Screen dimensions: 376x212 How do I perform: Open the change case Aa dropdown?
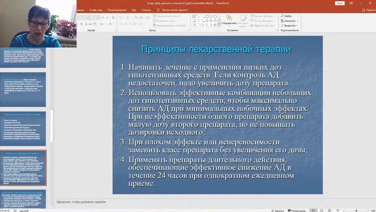[102, 24]
